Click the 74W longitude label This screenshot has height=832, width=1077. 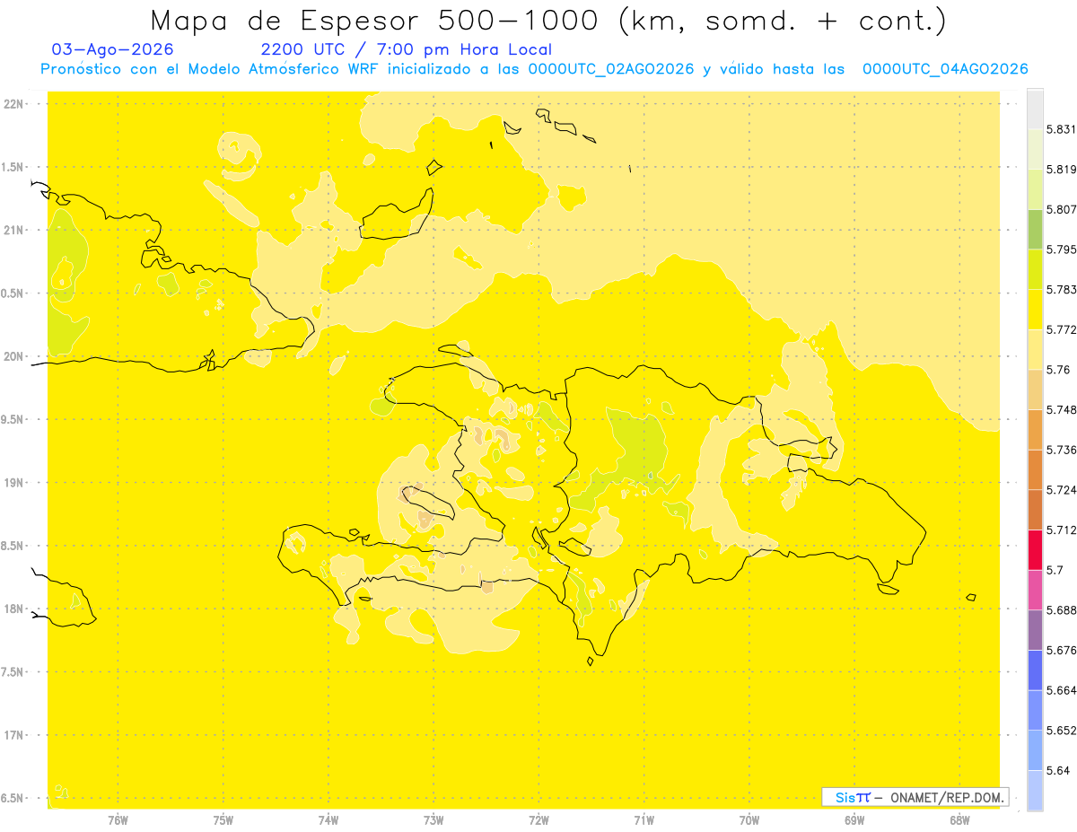(x=328, y=820)
